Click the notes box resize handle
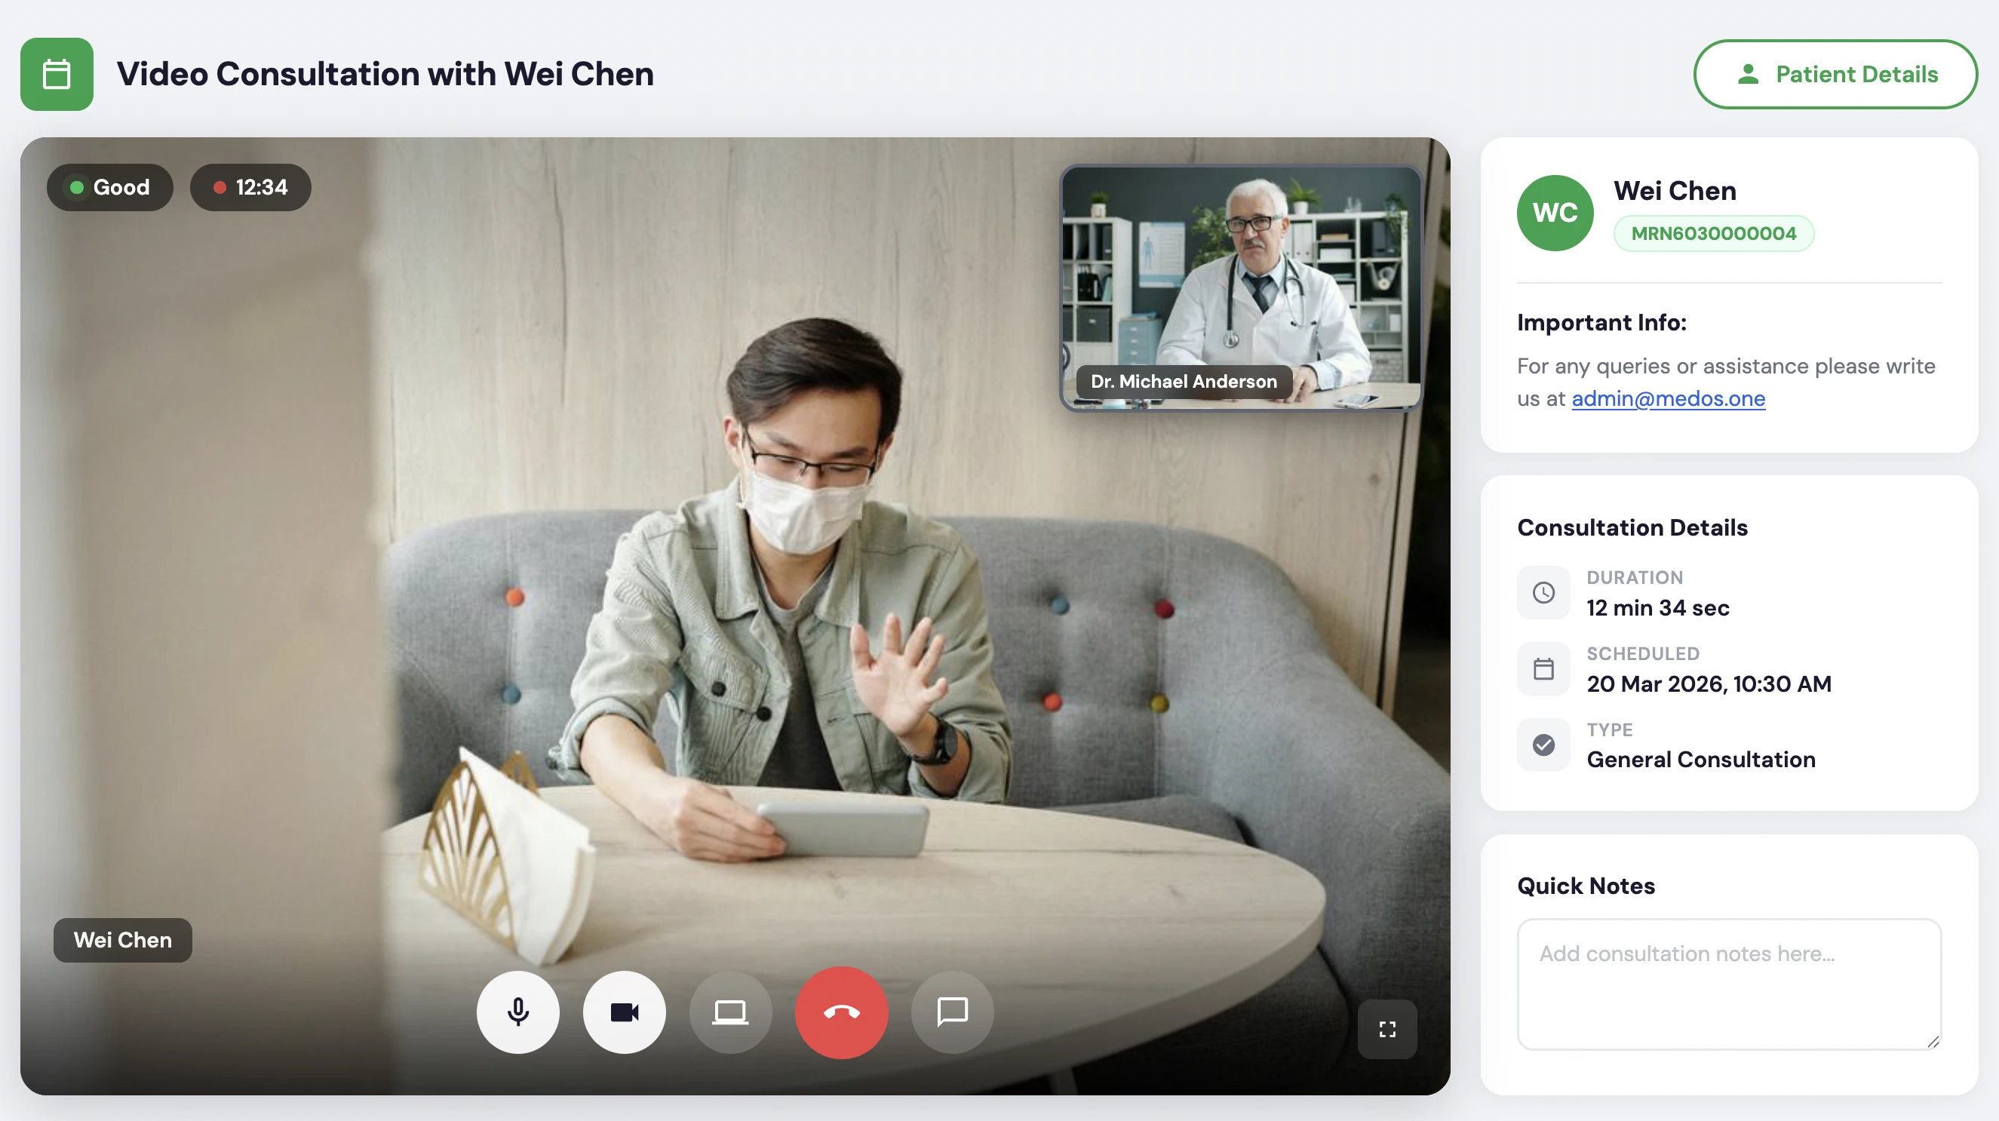Viewport: 1999px width, 1121px height. point(1933,1042)
